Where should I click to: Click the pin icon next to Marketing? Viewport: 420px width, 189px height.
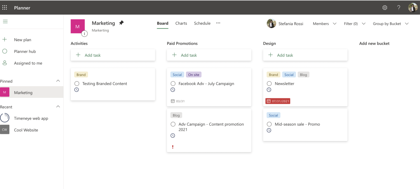(x=121, y=23)
